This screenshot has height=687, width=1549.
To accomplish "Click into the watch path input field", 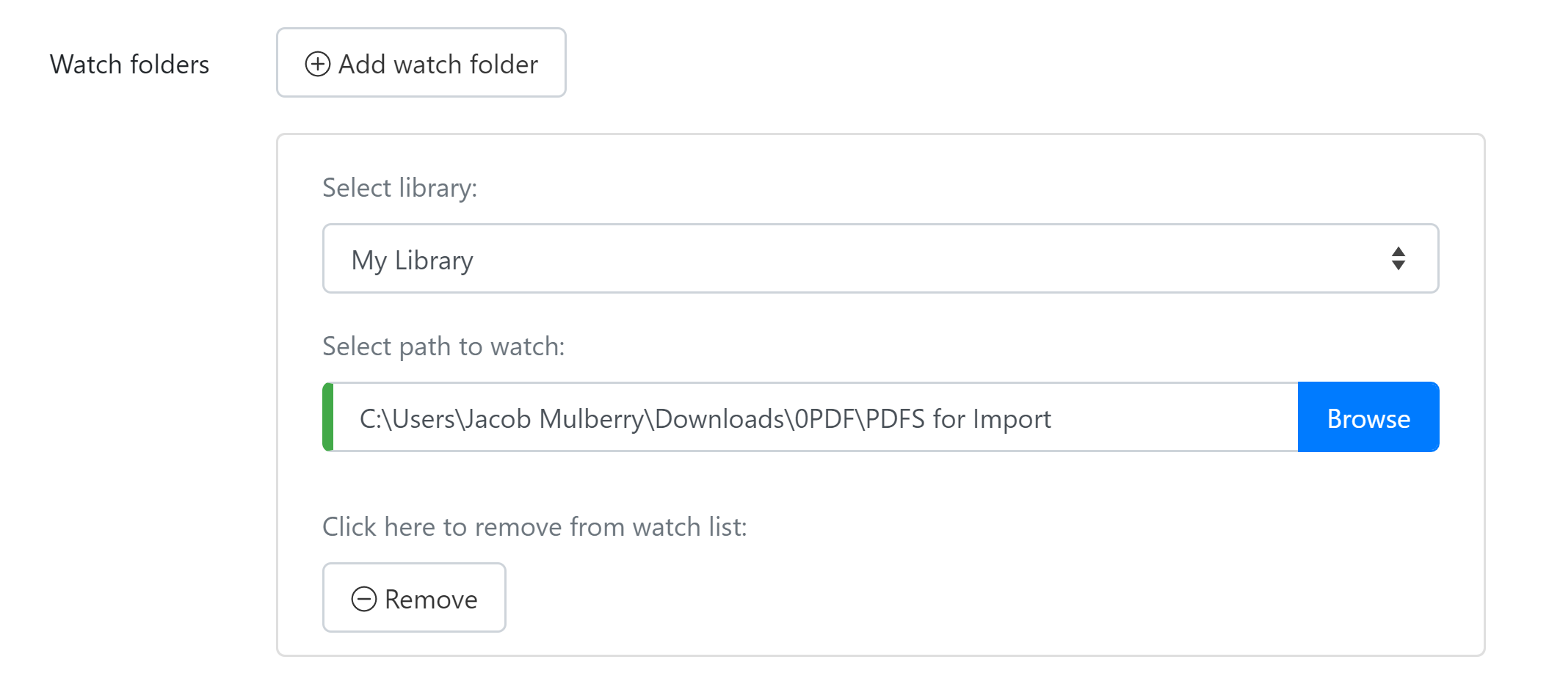I will 1175,418.
